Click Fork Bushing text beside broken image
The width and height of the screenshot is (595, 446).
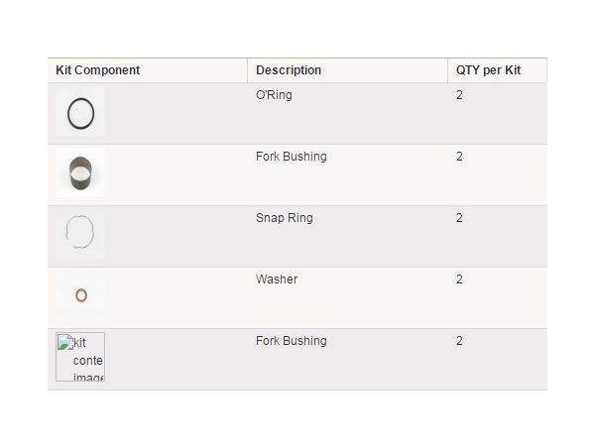pyautogui.click(x=291, y=341)
